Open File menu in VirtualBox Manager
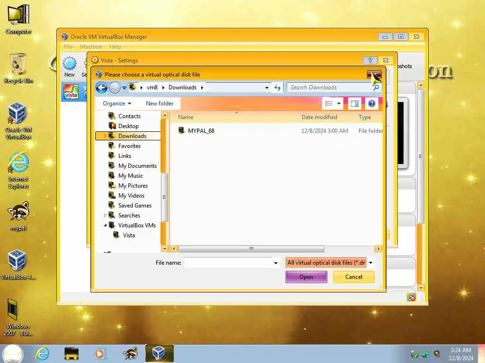 (68, 47)
